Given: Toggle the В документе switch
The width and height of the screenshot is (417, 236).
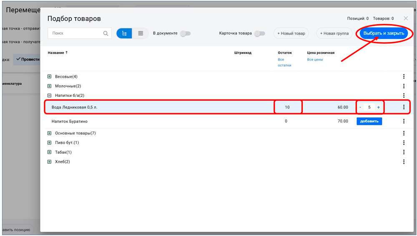Looking at the screenshot, I should [x=185, y=33].
